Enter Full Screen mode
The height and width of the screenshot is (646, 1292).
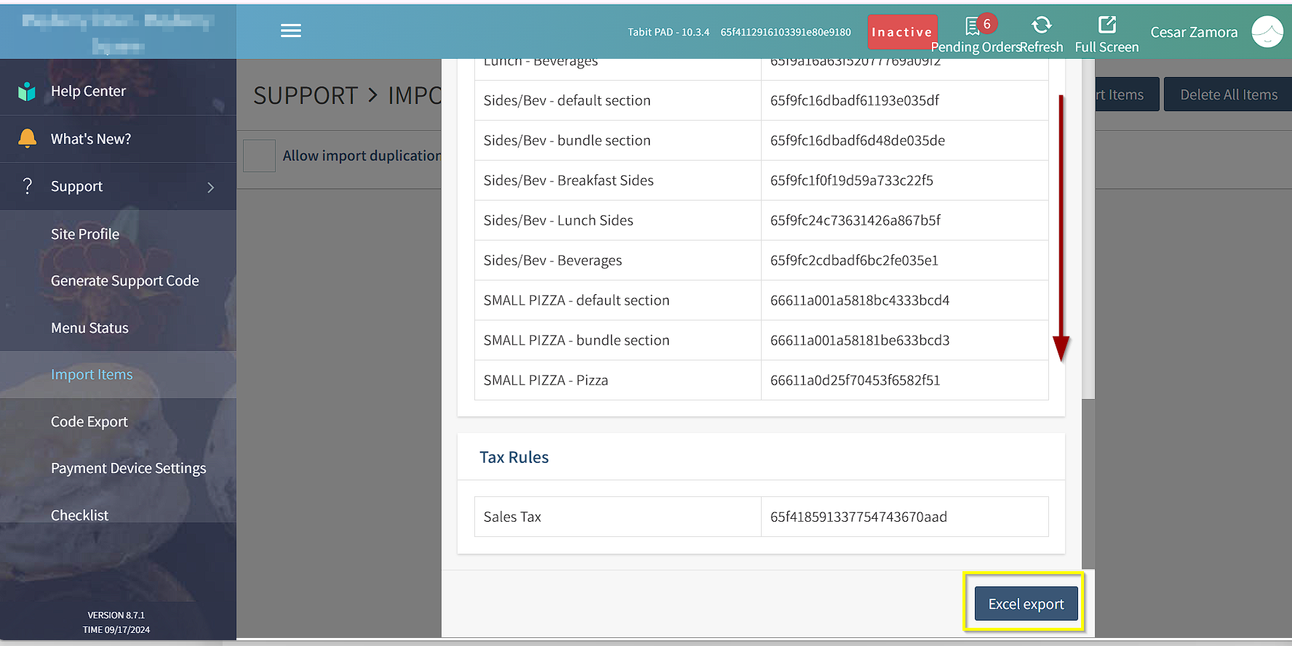(x=1106, y=25)
